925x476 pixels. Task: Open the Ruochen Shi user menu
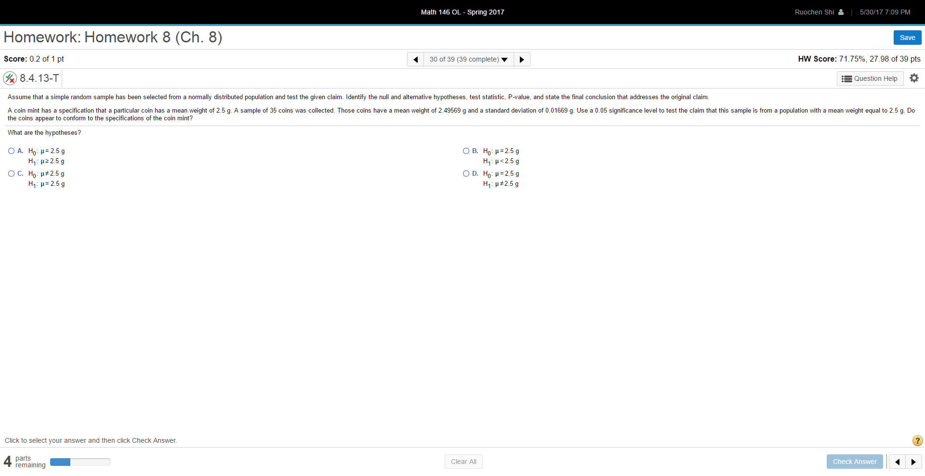814,12
